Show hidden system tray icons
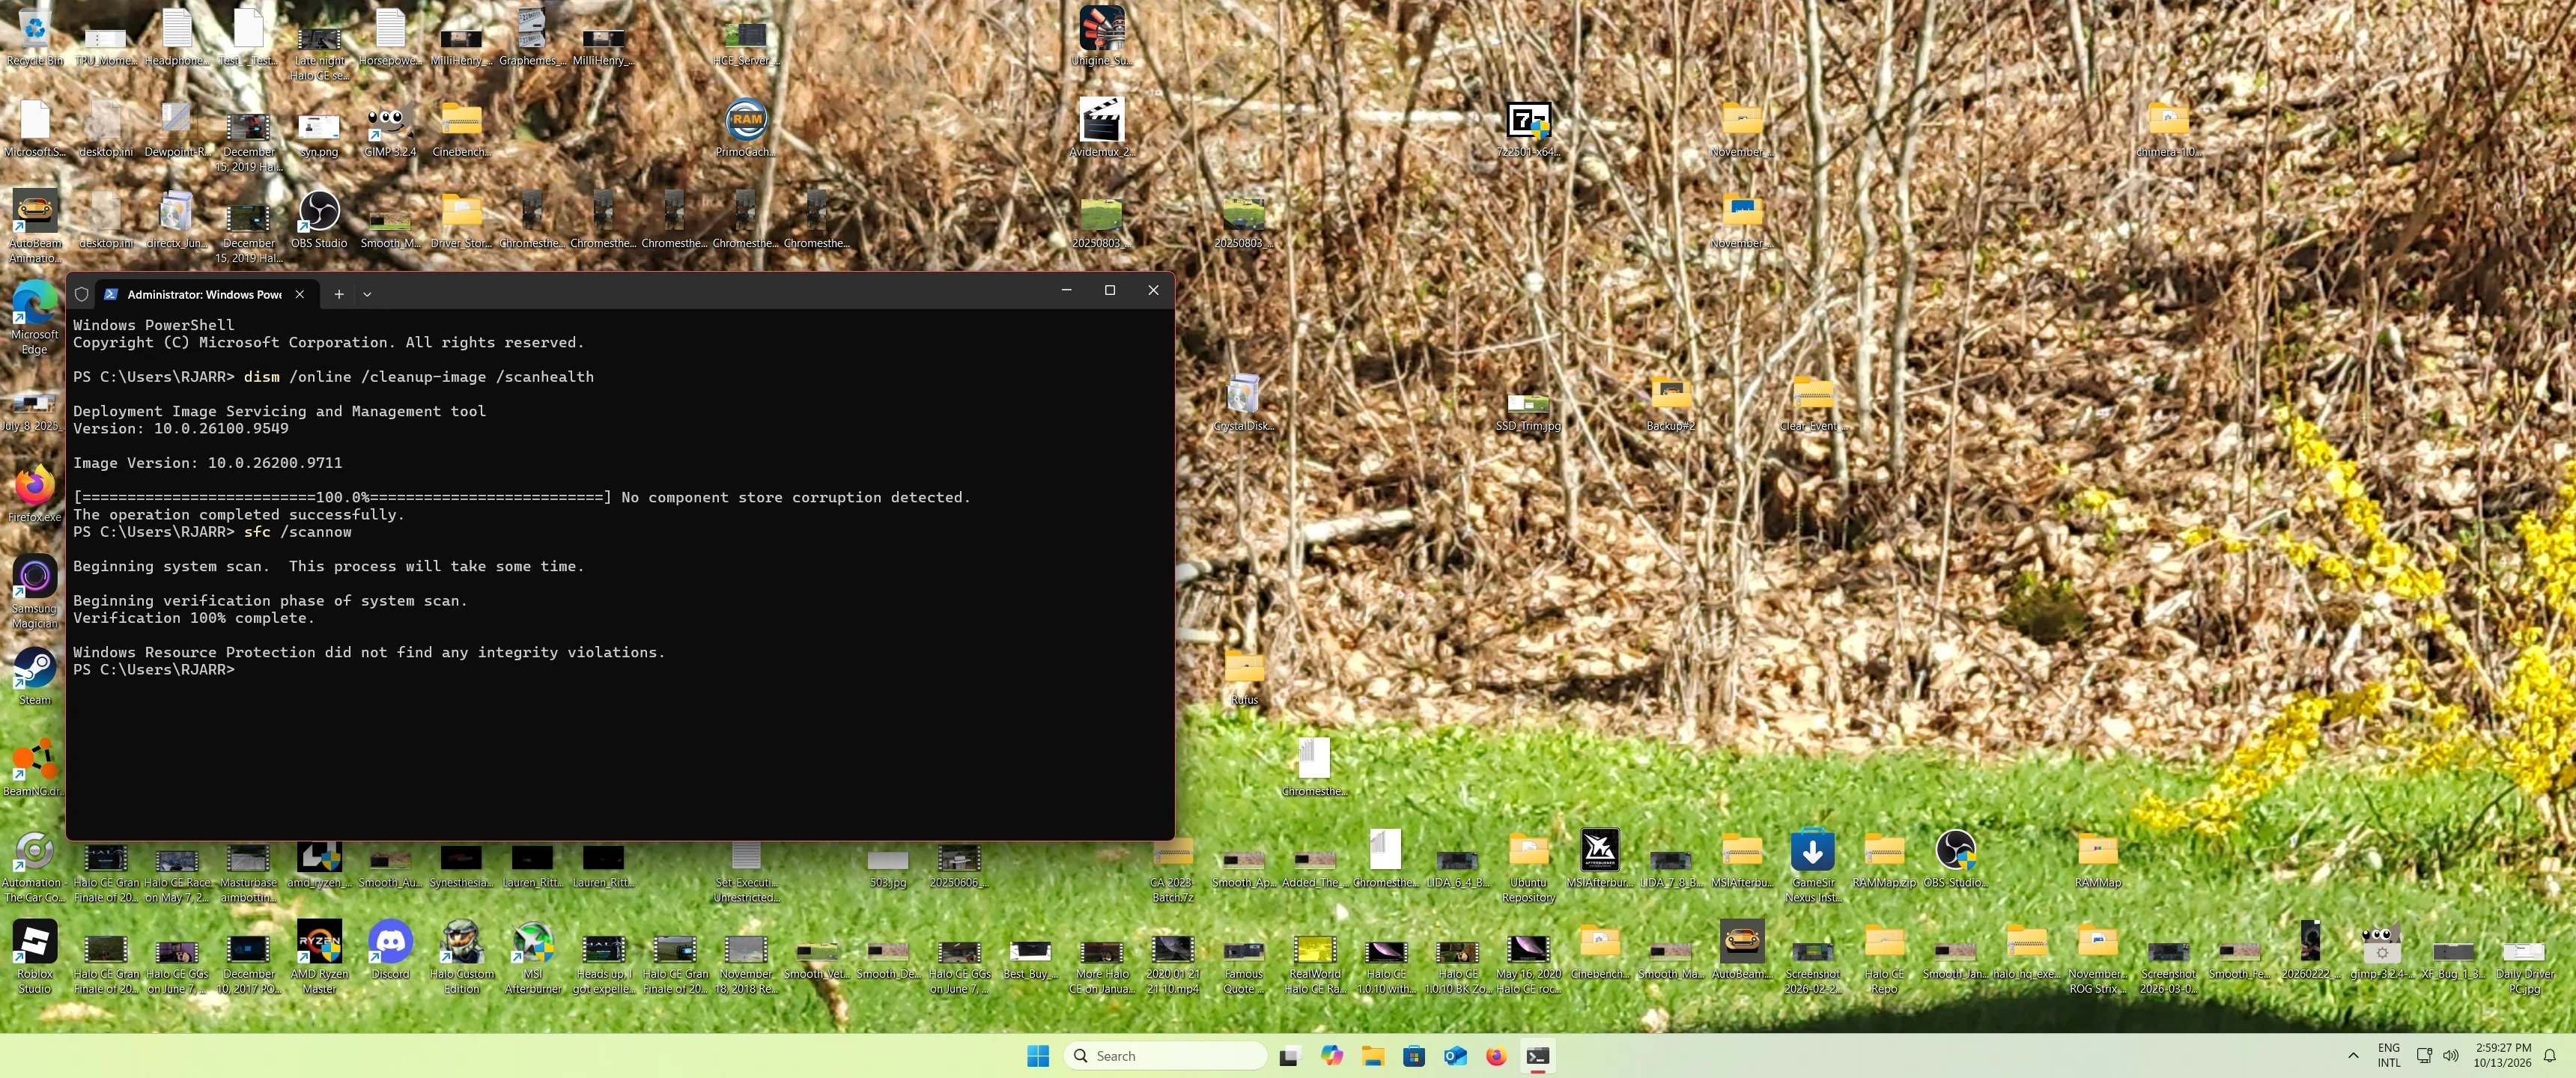This screenshot has height=1078, width=2576. 2353,1056
